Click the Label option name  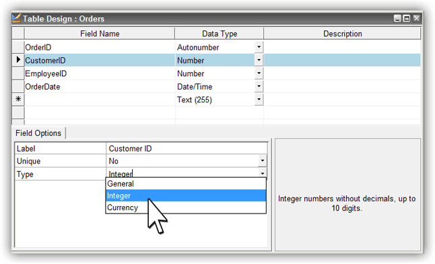click(26, 149)
